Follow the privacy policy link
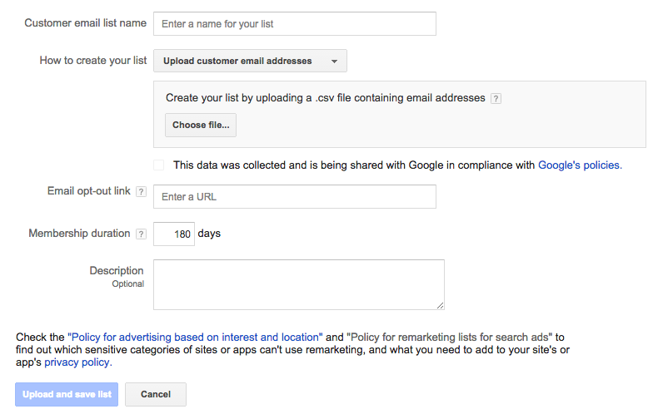This screenshot has height=414, width=663. [x=77, y=362]
